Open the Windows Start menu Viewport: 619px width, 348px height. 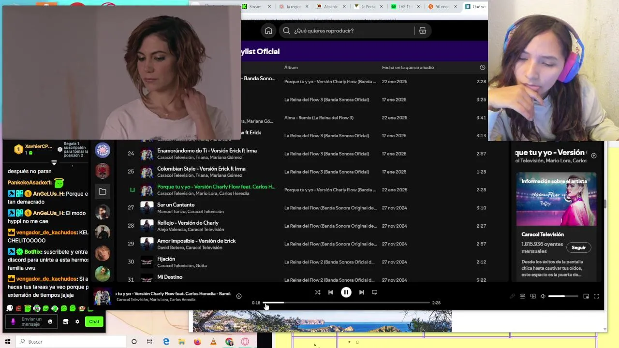tap(7, 342)
